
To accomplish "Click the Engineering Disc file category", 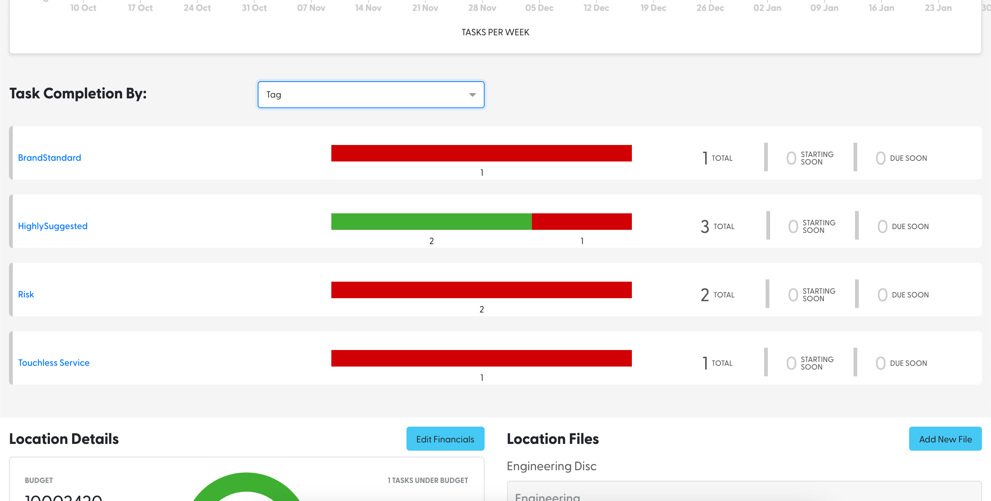I will point(551,466).
